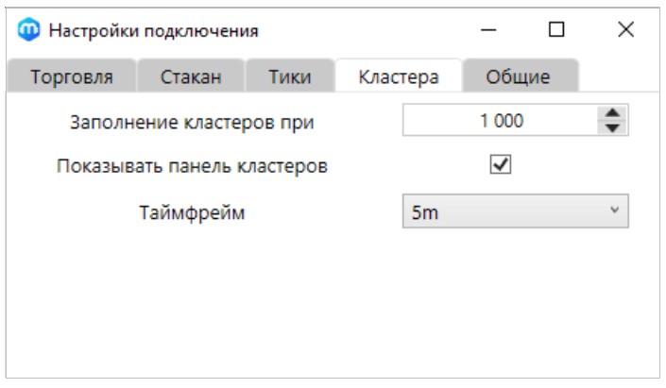
Task: Maximize the settings window
Action: click(556, 31)
